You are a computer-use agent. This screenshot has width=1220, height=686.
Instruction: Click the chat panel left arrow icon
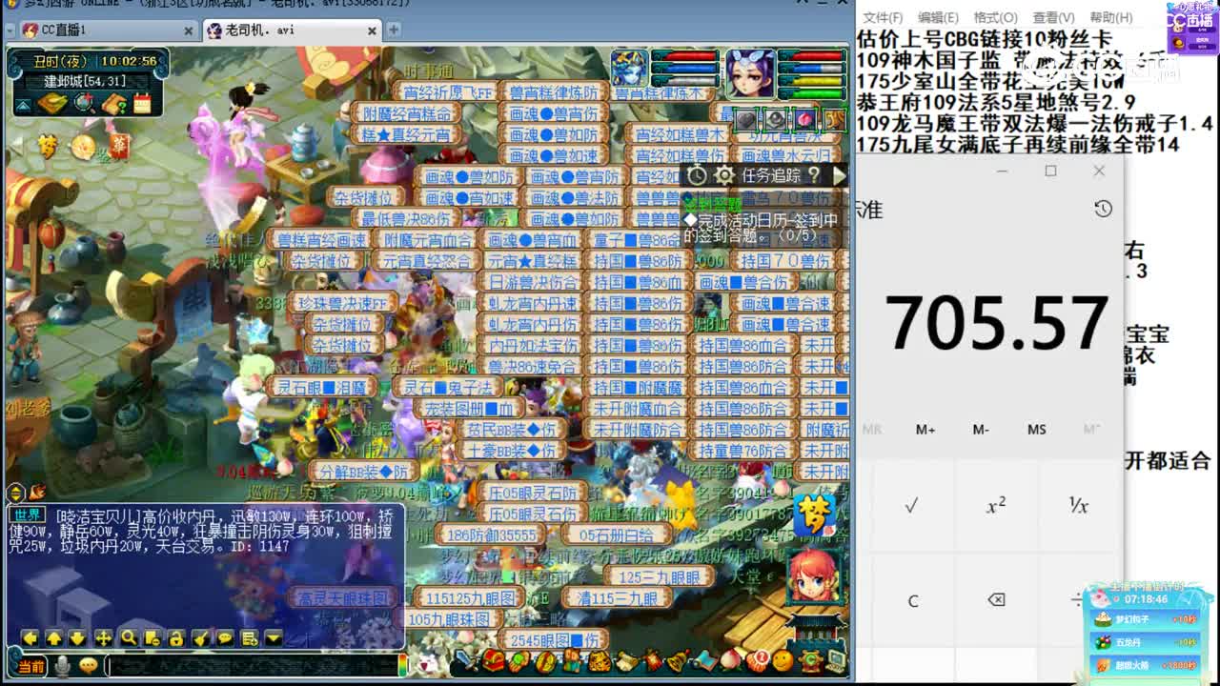point(30,638)
